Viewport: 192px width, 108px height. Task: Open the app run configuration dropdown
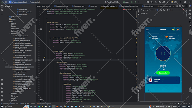126,2
